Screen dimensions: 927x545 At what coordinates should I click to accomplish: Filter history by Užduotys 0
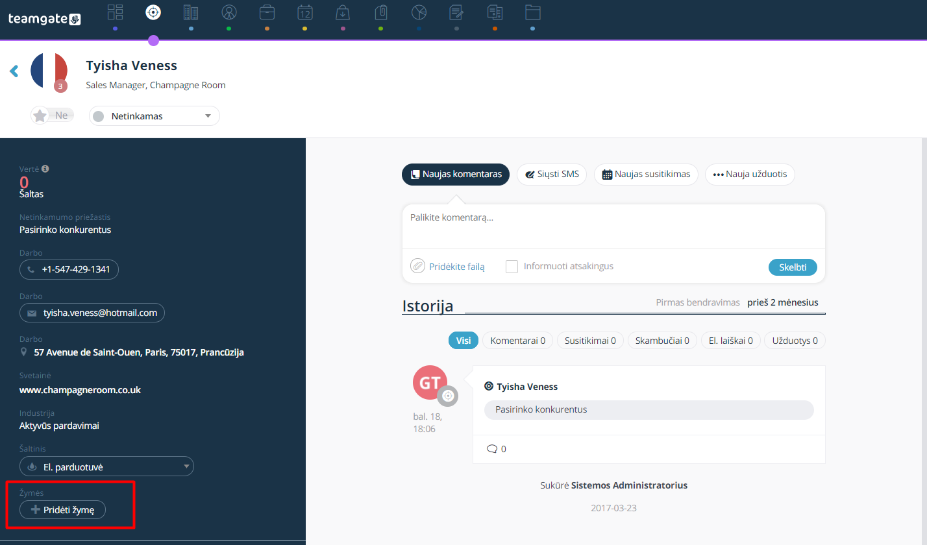point(795,341)
